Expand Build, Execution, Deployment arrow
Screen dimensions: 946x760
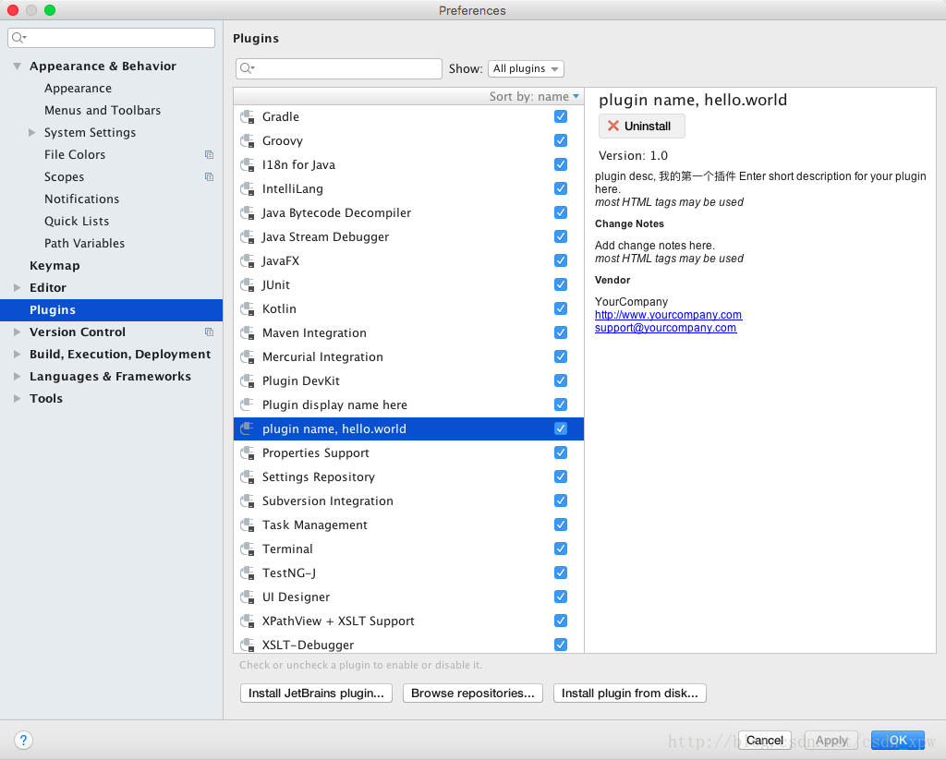(x=17, y=354)
